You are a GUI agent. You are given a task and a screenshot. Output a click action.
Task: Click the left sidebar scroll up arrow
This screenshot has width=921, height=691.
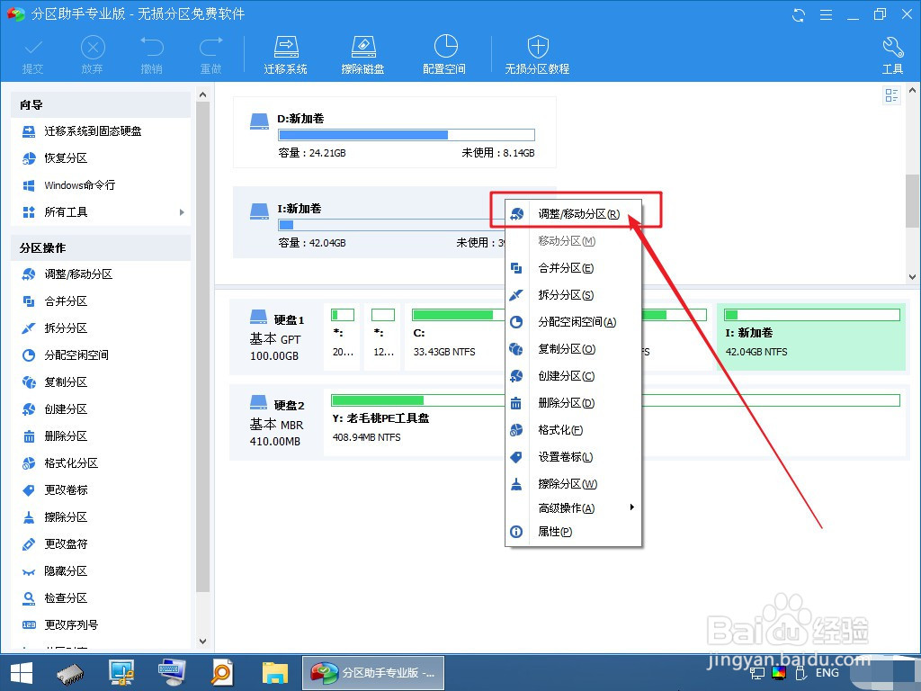tap(202, 94)
